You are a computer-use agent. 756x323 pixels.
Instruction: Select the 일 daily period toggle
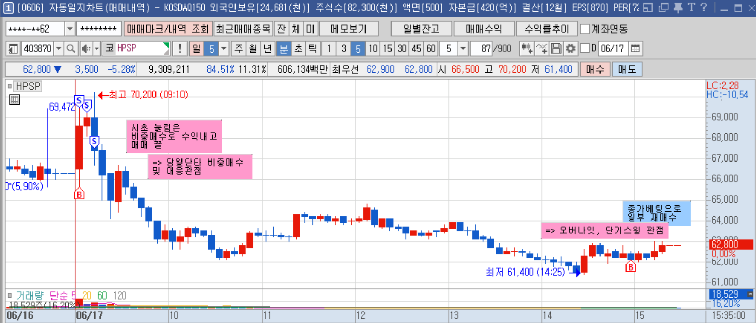(197, 49)
